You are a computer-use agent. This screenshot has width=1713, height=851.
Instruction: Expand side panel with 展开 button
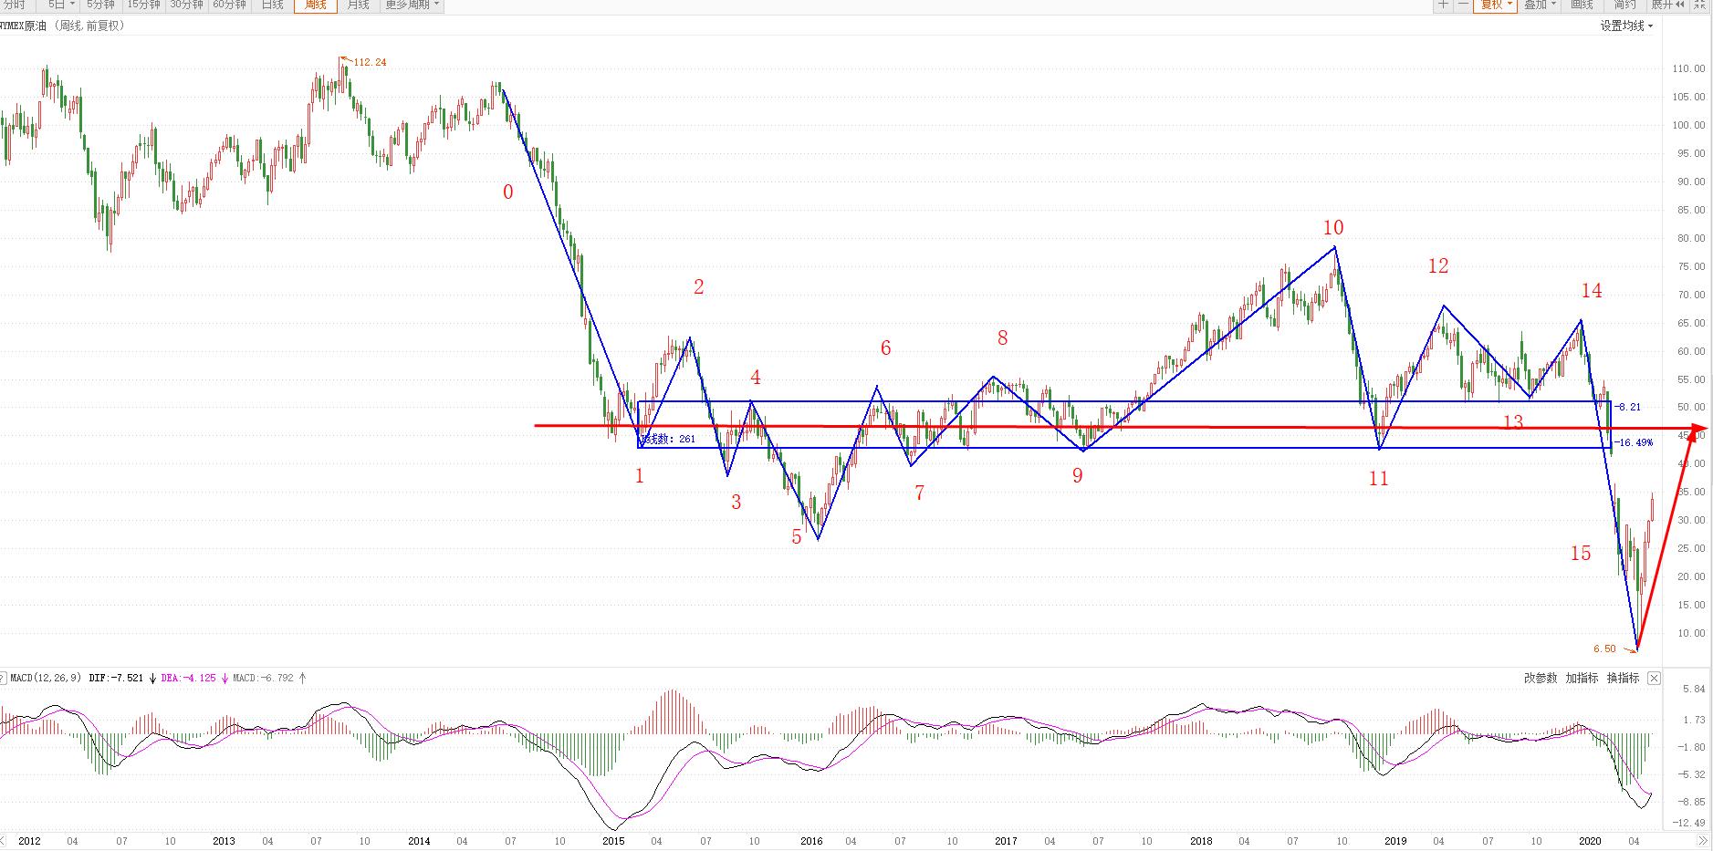[x=1667, y=5]
